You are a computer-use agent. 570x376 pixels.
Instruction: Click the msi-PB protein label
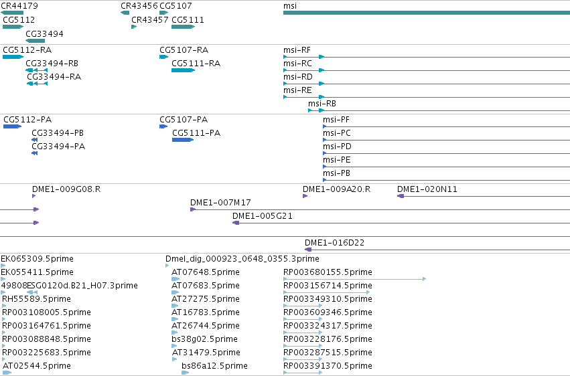click(x=336, y=173)
